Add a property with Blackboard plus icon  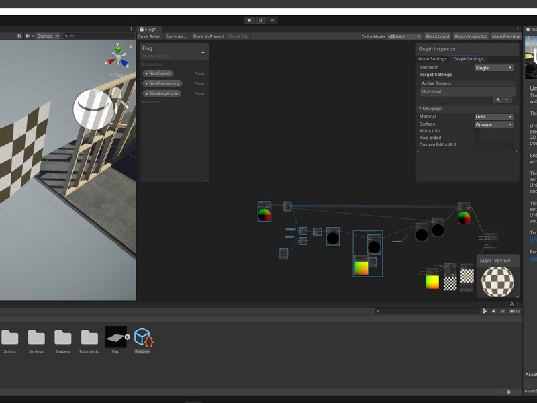click(203, 52)
